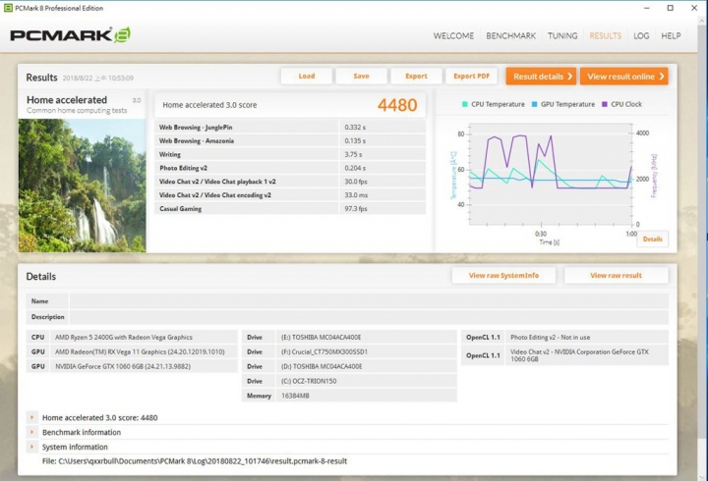Select Video Chat encoding v2 row
This screenshot has height=481, width=708.
coord(290,194)
